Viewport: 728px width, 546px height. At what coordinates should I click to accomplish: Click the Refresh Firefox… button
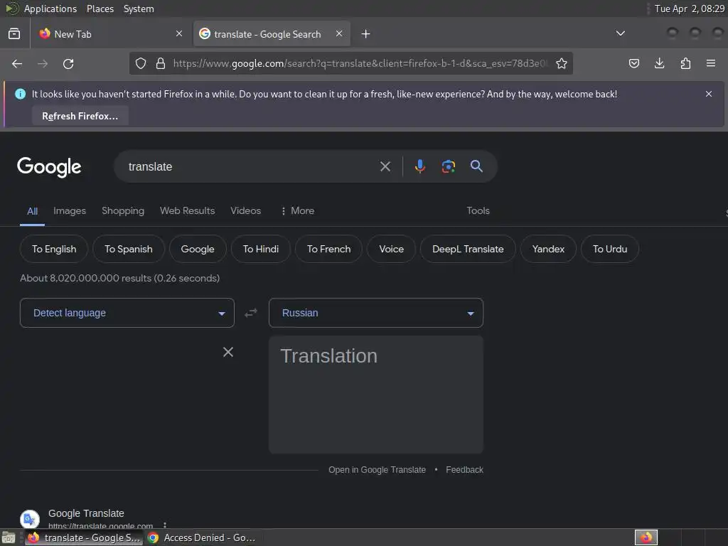[80, 116]
